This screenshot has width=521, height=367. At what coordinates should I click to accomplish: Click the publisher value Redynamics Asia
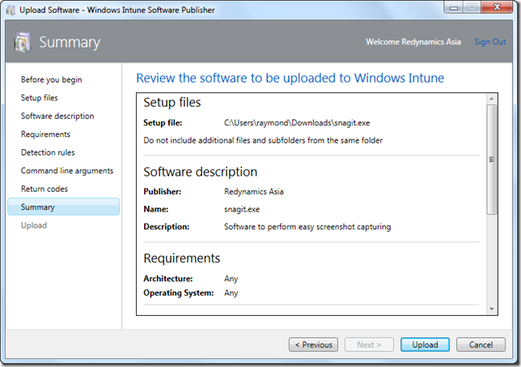pos(254,192)
